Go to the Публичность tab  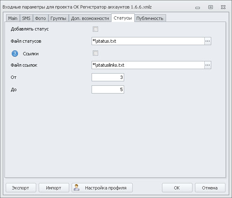pyautogui.click(x=150, y=18)
